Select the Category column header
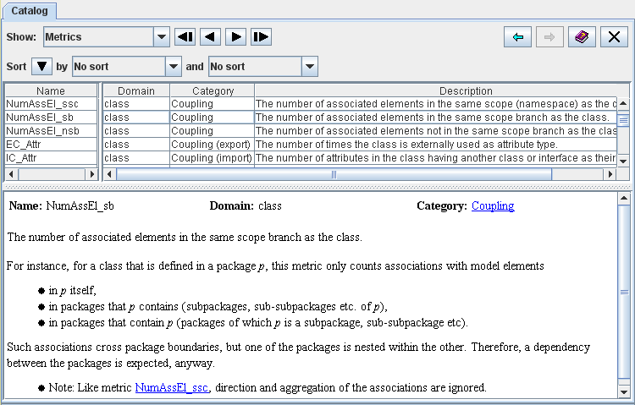This screenshot has width=635, height=405. coord(213,90)
